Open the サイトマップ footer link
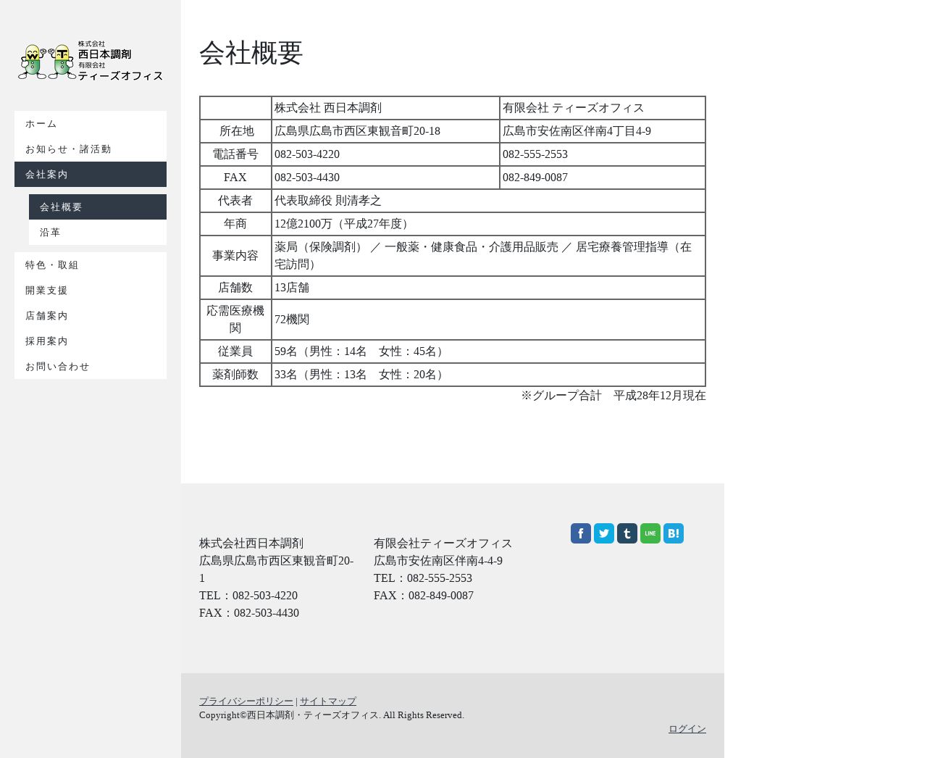The image size is (930, 758). (328, 701)
